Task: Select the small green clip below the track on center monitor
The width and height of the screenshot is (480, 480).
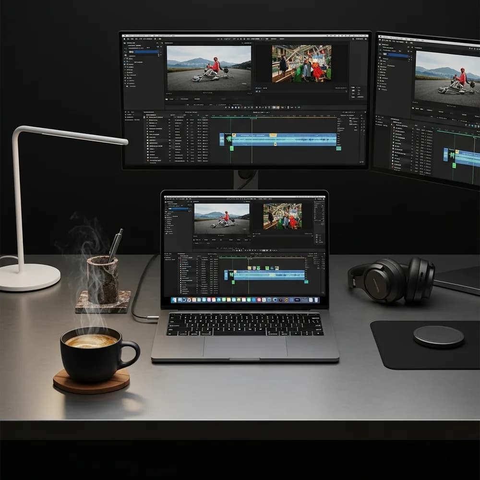Action: [x=232, y=148]
